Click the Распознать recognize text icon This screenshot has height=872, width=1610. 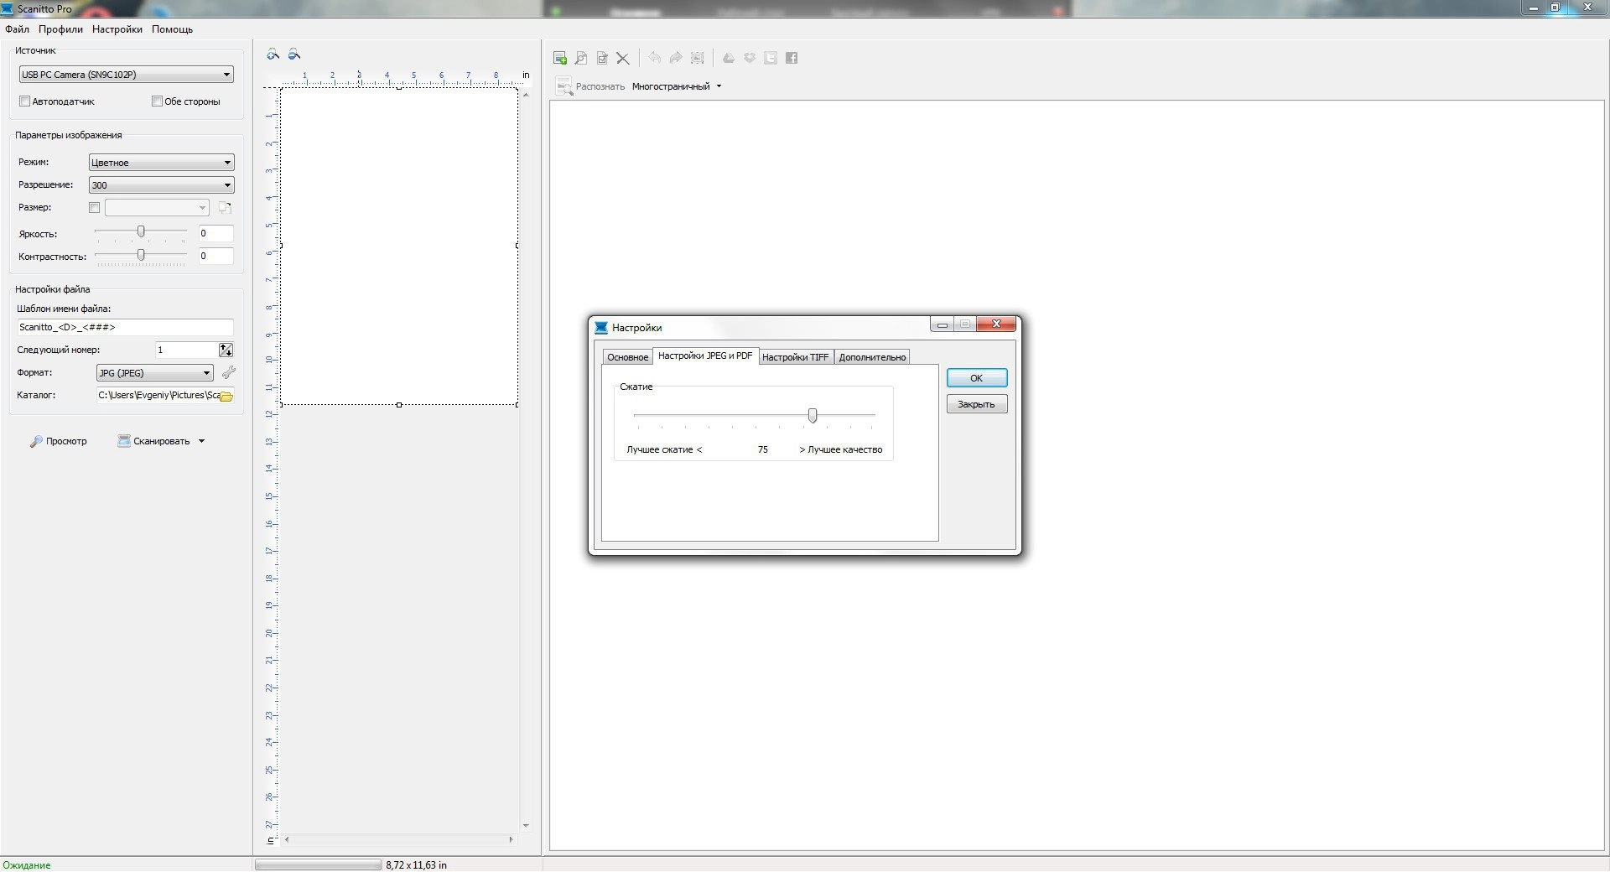pos(563,86)
